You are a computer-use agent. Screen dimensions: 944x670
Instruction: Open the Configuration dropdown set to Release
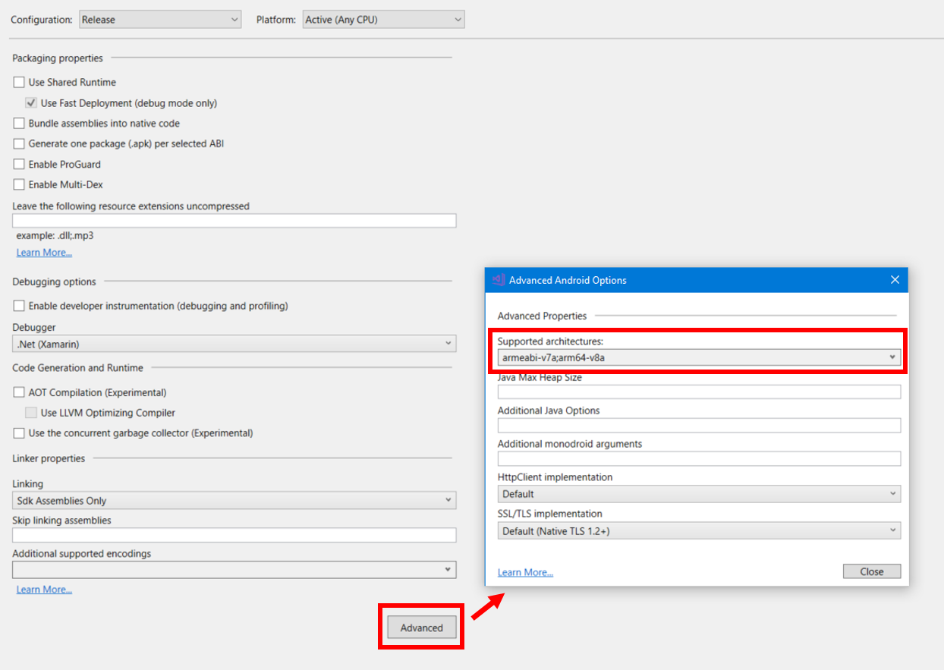click(159, 20)
